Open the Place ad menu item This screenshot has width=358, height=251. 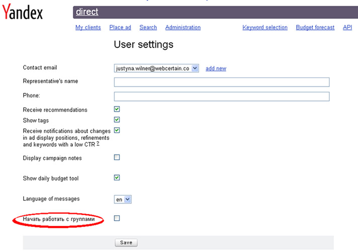pos(120,28)
